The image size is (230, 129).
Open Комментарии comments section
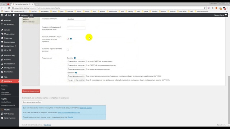coord(10,42)
